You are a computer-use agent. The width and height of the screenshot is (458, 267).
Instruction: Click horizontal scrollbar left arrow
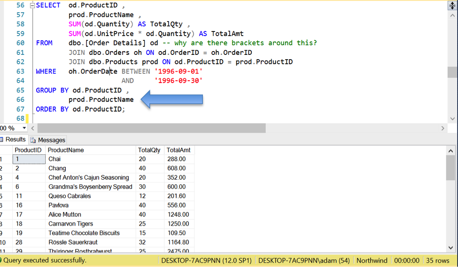33,128
